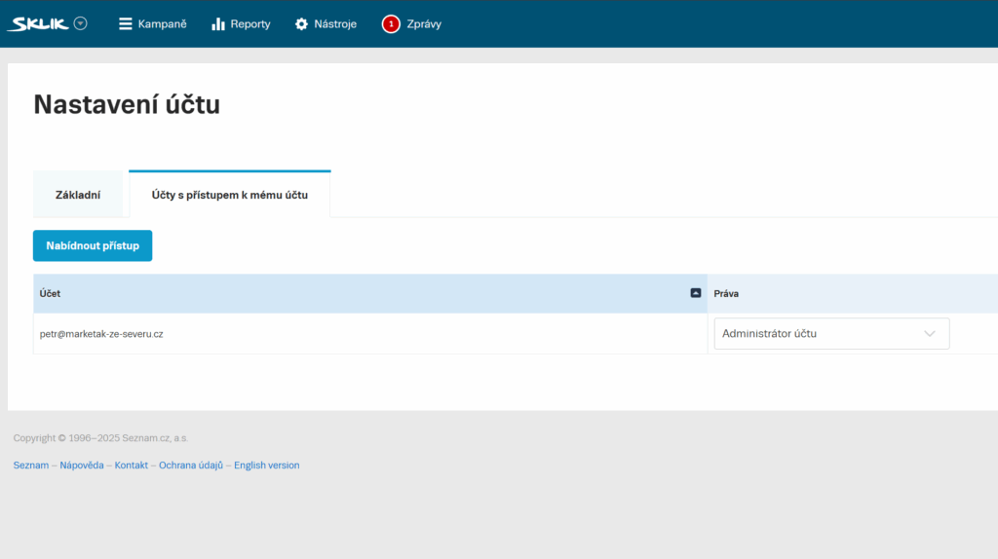Click the Práva column header
This screenshot has height=559, width=998.
727,293
